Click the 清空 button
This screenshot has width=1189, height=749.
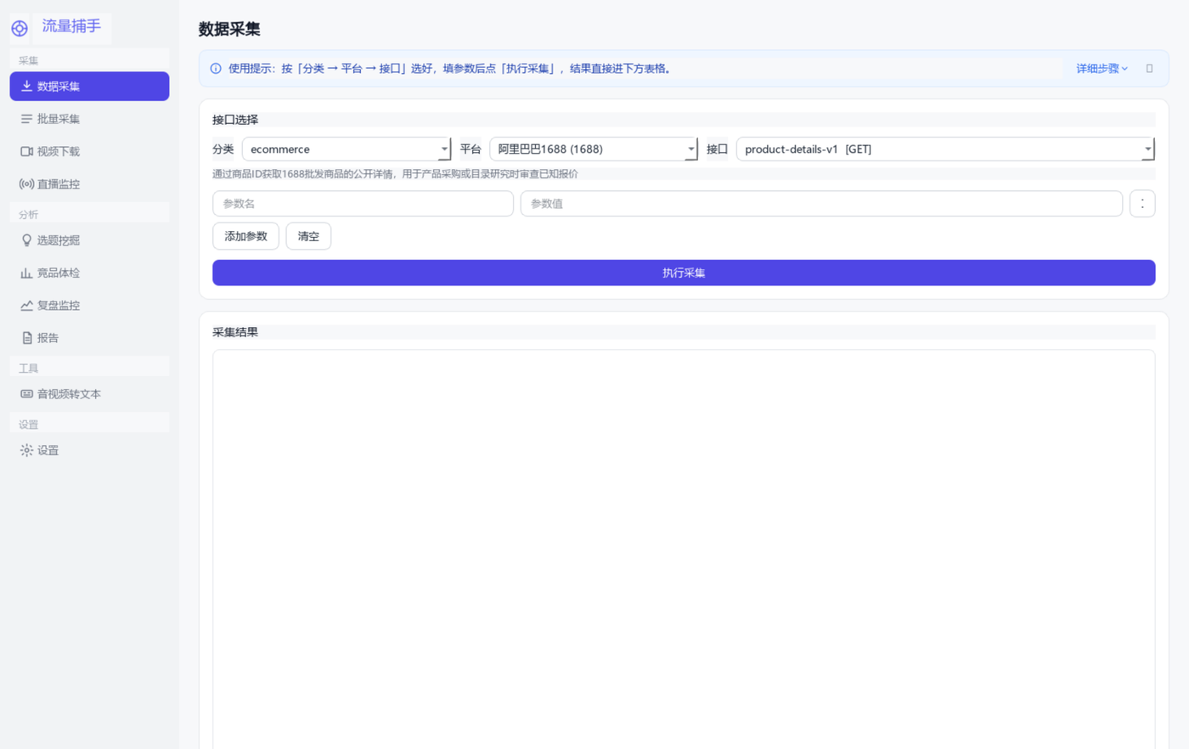pos(308,236)
